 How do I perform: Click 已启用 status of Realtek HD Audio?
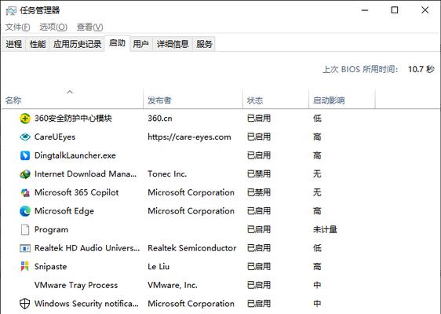[259, 248]
